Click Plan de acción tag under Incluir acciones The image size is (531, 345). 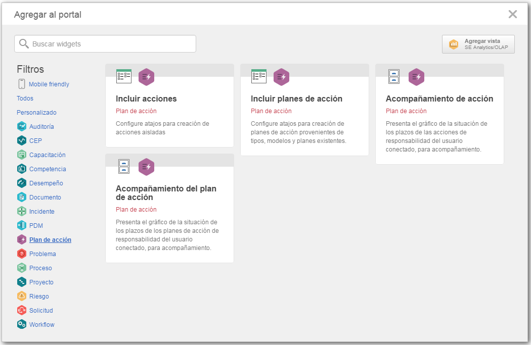136,111
